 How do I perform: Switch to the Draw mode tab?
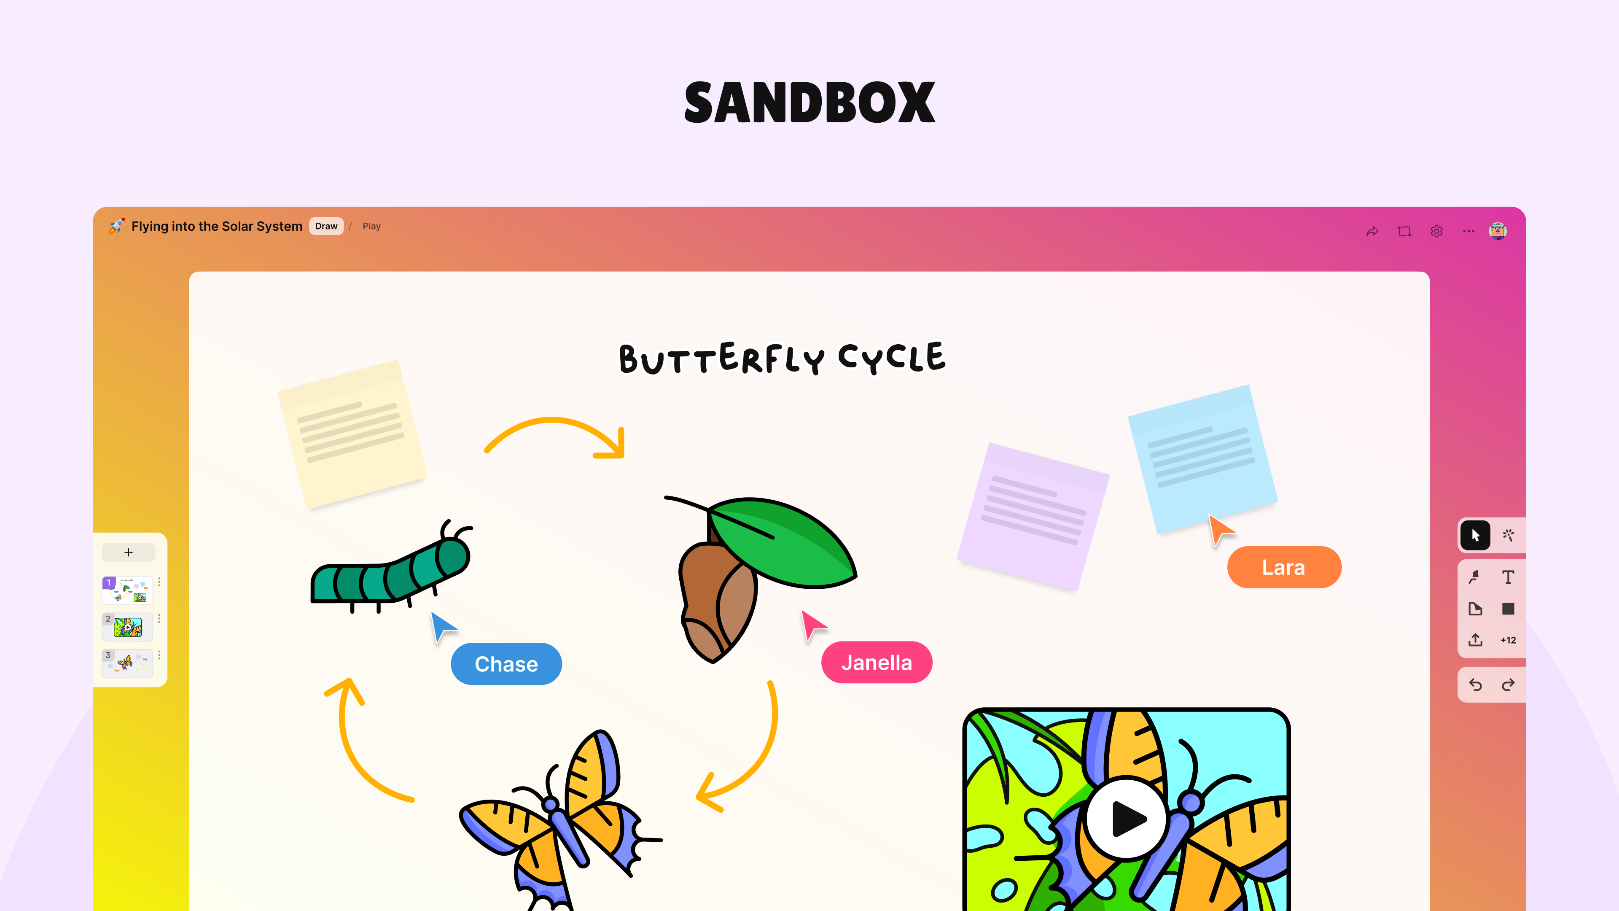click(326, 226)
